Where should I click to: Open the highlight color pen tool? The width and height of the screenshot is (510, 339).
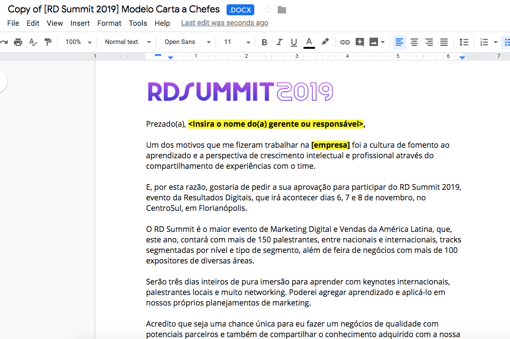(325, 42)
